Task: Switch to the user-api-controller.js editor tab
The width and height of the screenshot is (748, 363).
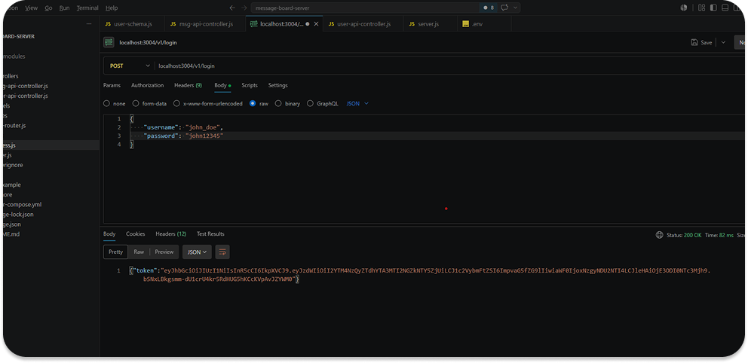Action: (x=363, y=24)
